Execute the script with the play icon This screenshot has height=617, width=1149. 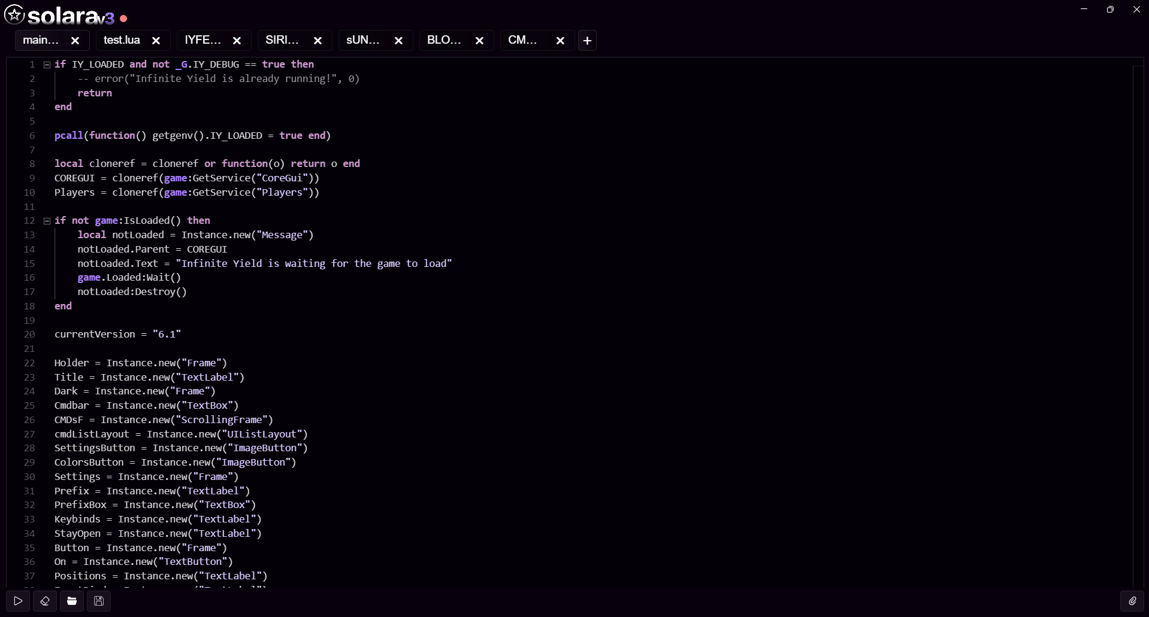pos(17,601)
